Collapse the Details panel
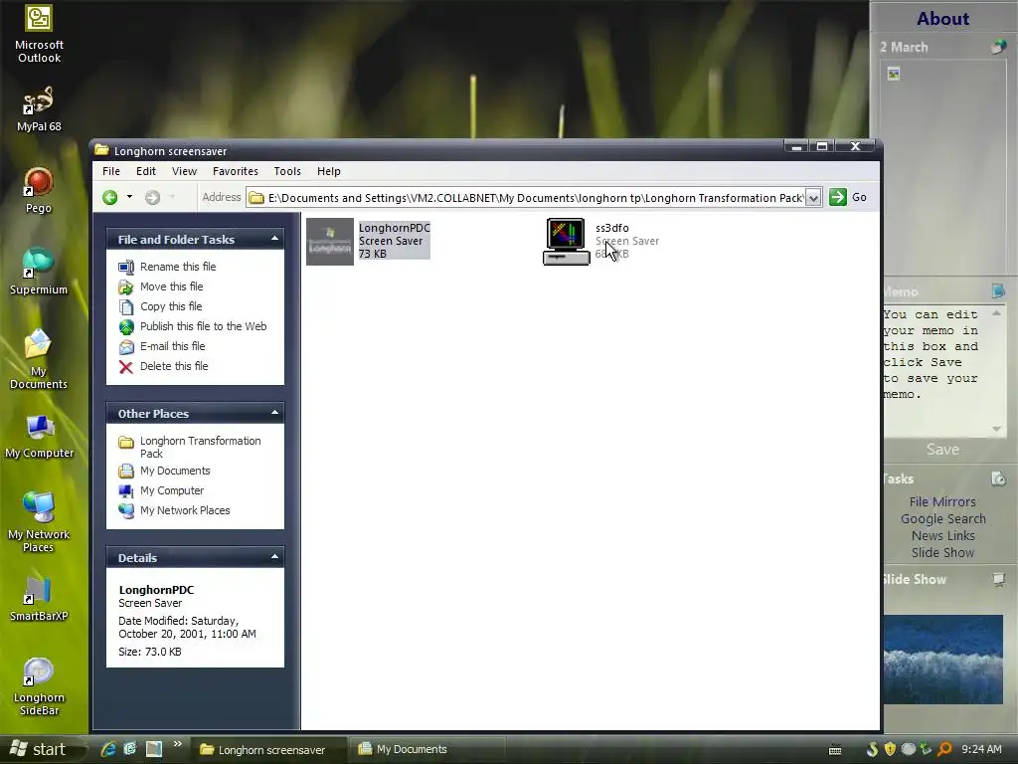This screenshot has height=764, width=1018. 274,557
